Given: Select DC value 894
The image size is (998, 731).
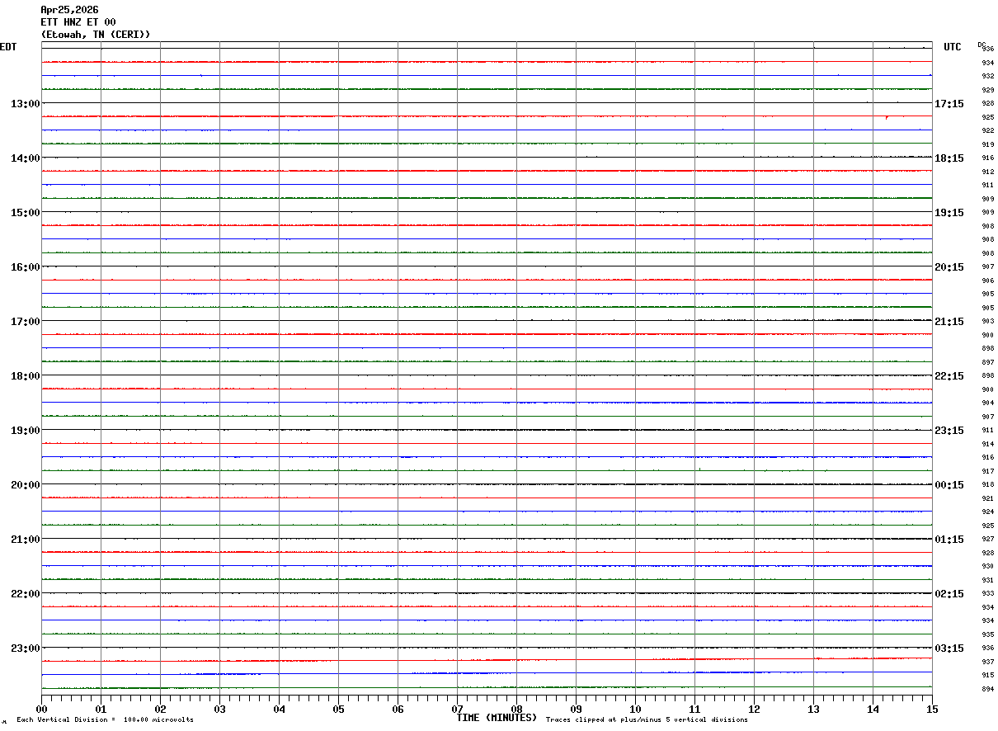Looking at the screenshot, I should [987, 689].
